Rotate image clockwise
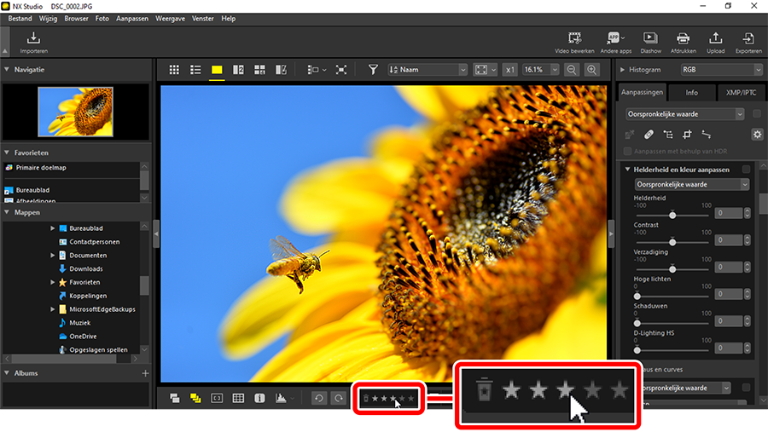The width and height of the screenshot is (768, 432). [339, 398]
